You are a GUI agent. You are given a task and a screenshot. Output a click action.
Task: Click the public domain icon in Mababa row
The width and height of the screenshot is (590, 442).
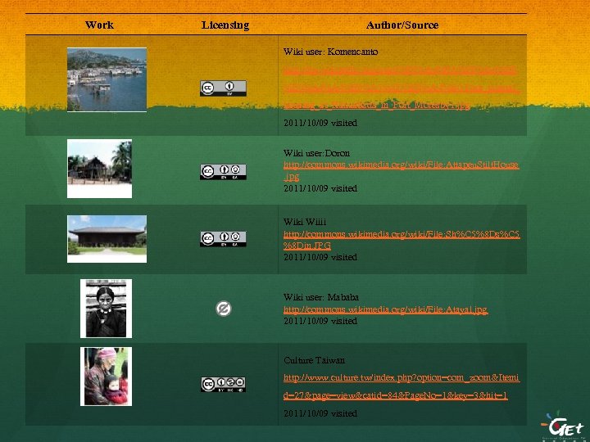point(224,309)
